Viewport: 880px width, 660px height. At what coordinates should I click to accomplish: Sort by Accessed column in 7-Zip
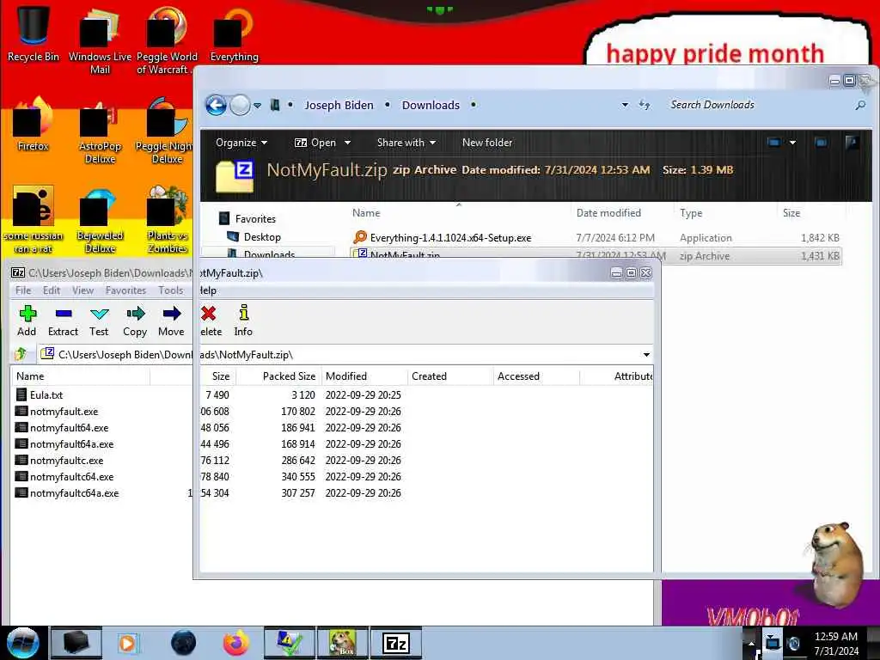pos(536,376)
